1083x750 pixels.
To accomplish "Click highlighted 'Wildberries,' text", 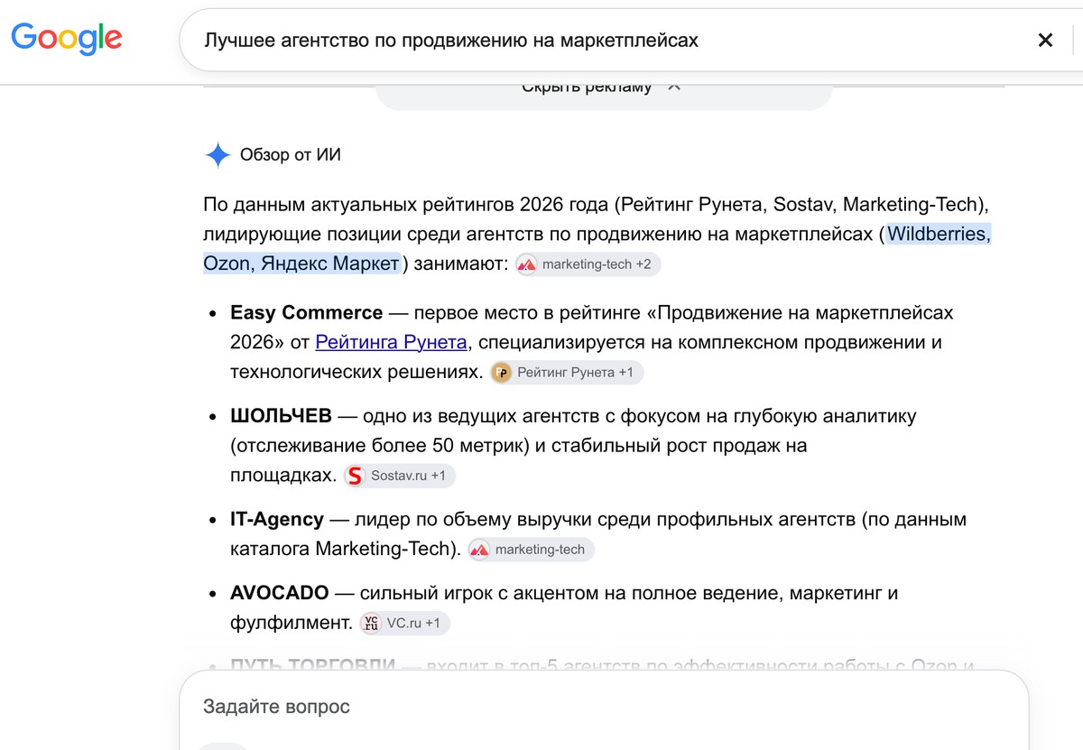I will 939,234.
